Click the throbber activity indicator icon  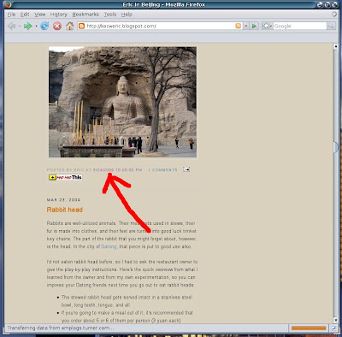click(x=334, y=14)
